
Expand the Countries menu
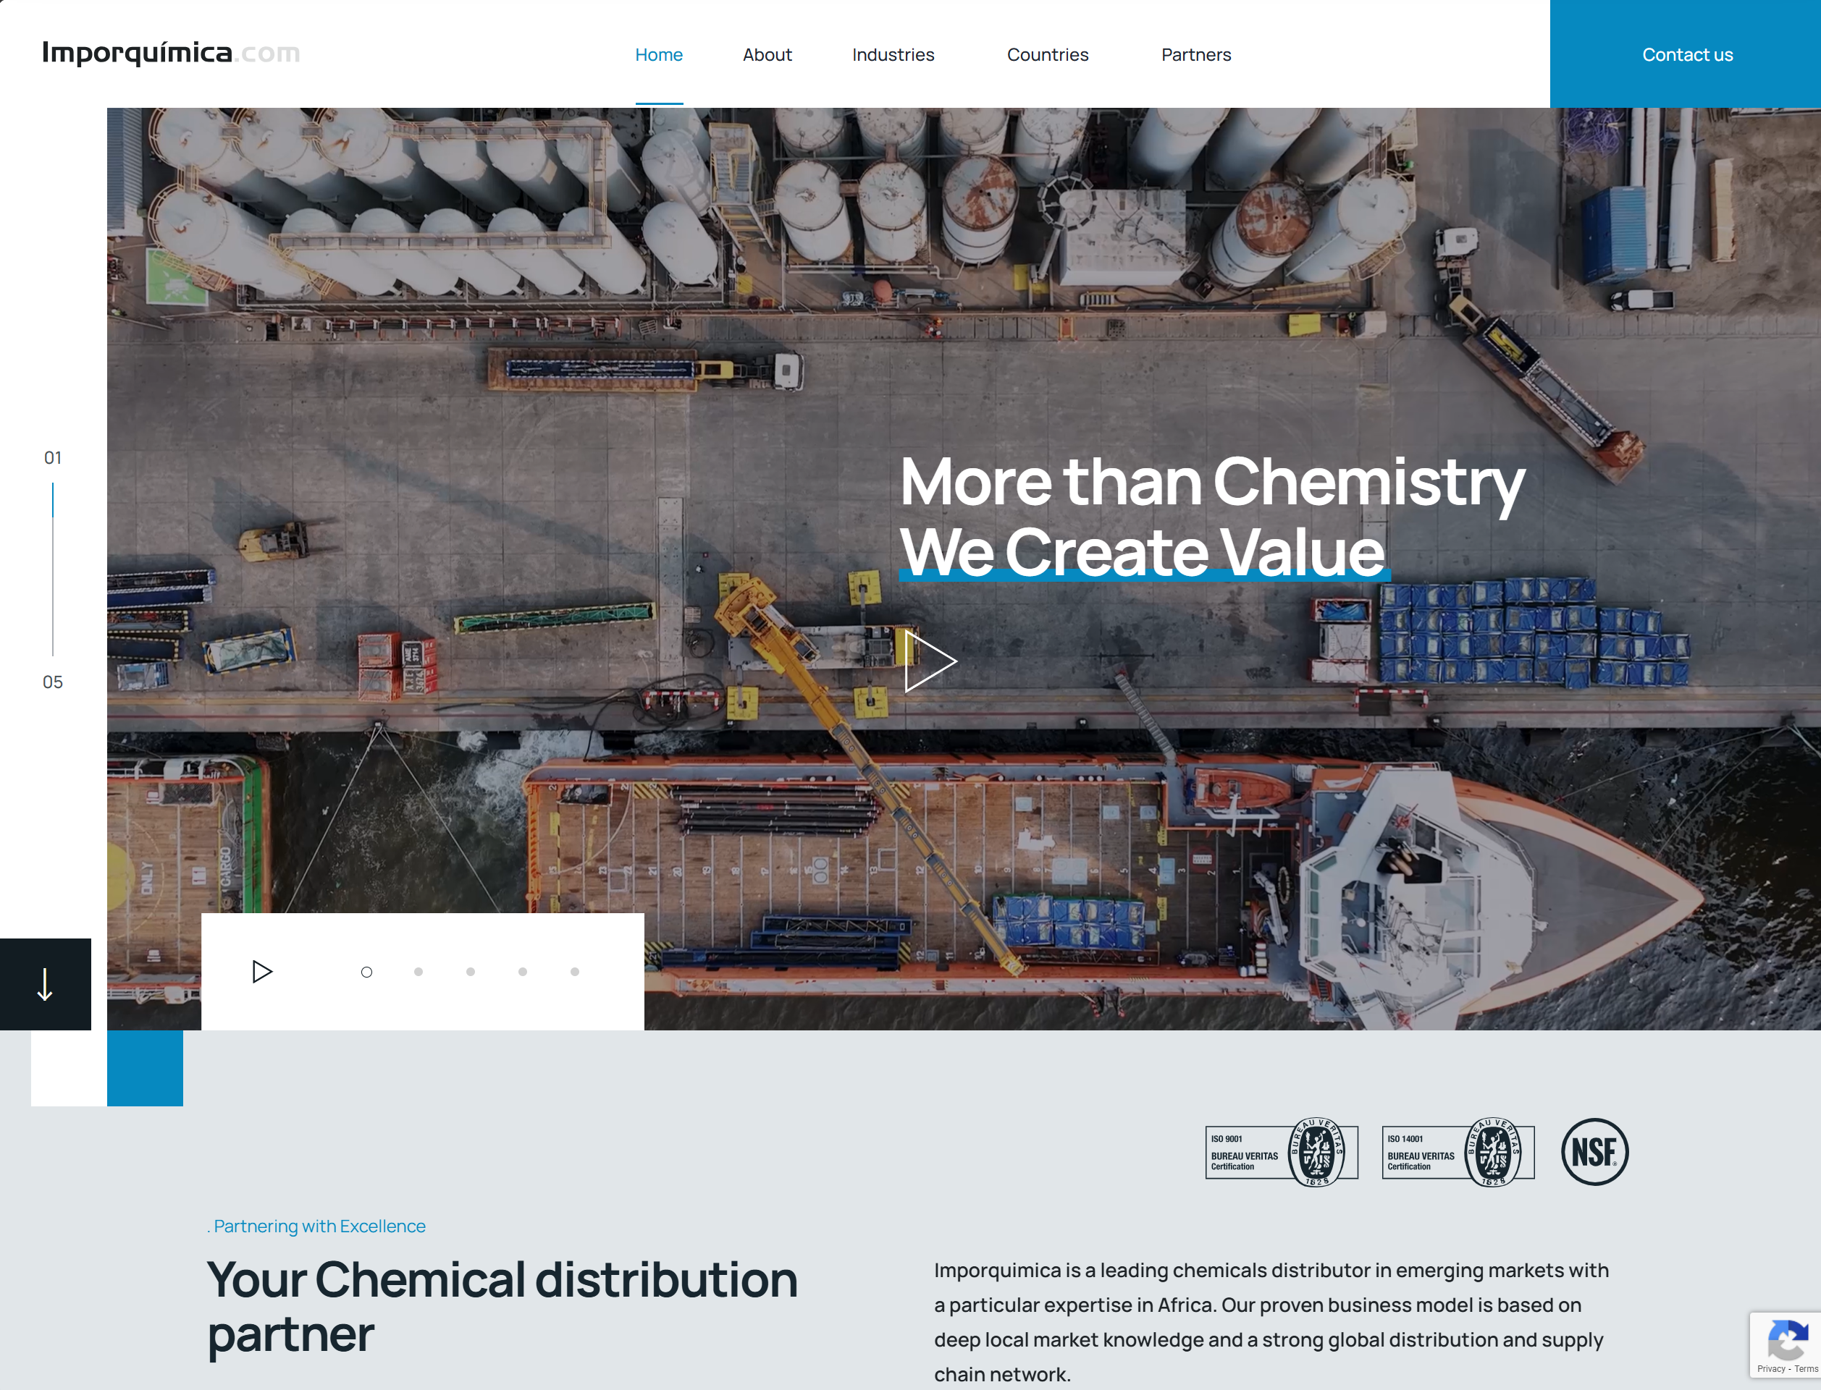point(1047,54)
